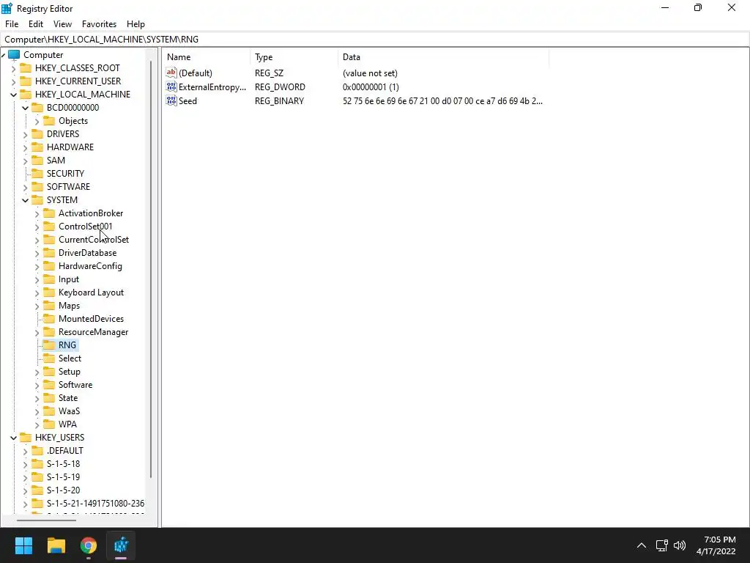Expand HKEY_CURRENT_USER key

(13, 81)
